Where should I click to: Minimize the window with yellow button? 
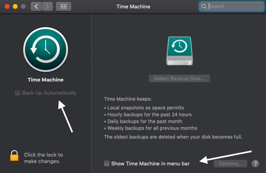(x=15, y=6)
